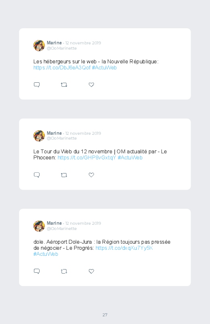
Task: Open link https://t.co/DbJ6eA3Qof
Action: (x=62, y=67)
